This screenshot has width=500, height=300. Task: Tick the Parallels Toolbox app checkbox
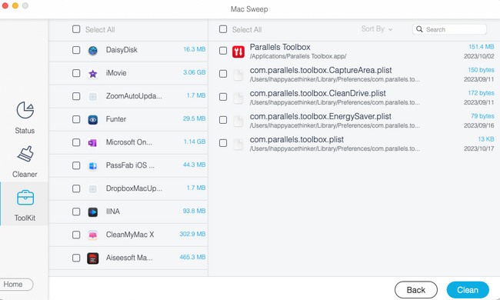[223, 51]
